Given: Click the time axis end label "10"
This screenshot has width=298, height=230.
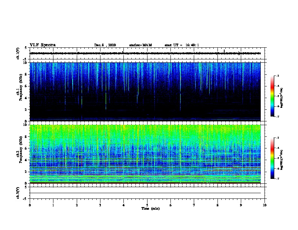Looking at the screenshot, I should (x=265, y=205).
